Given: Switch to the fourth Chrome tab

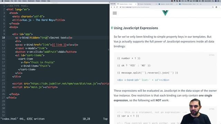Looking at the screenshot, I should [x=188, y=4].
